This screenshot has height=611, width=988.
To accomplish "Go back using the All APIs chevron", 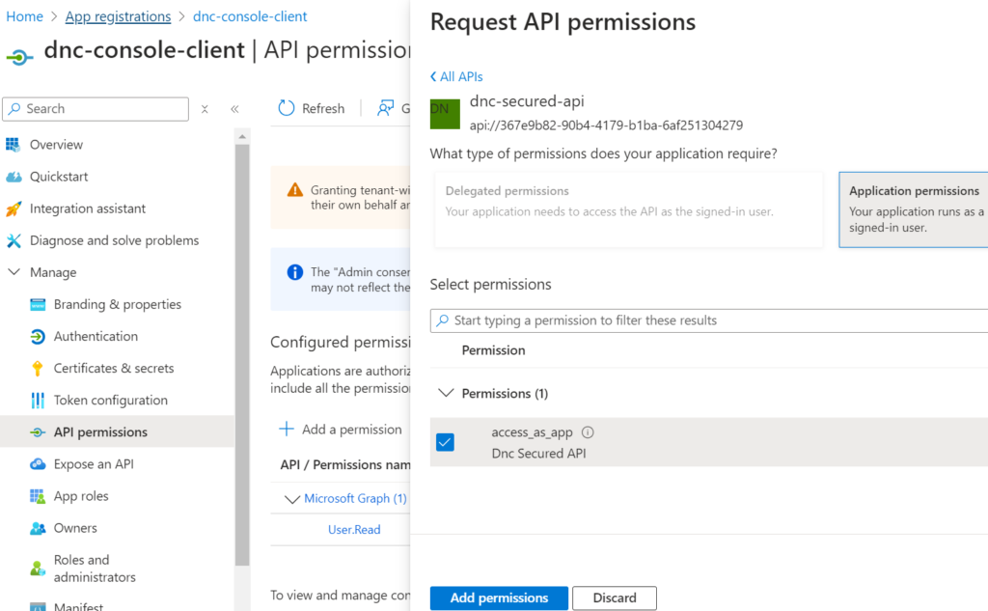I will click(x=433, y=77).
